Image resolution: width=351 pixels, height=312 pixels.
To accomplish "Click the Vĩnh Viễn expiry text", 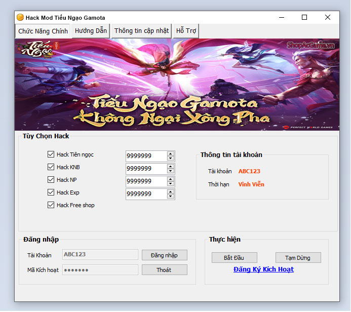I will pyautogui.click(x=251, y=184).
